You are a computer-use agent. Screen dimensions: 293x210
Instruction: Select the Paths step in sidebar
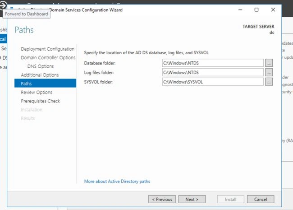pos(45,83)
